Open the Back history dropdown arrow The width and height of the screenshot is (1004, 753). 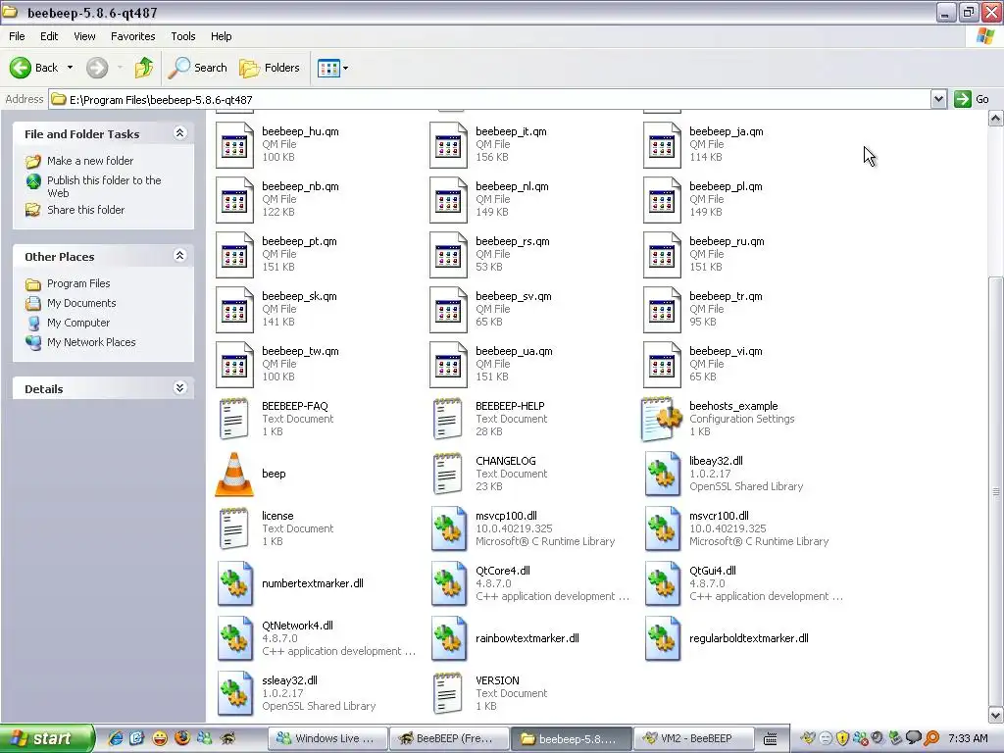[x=70, y=68]
